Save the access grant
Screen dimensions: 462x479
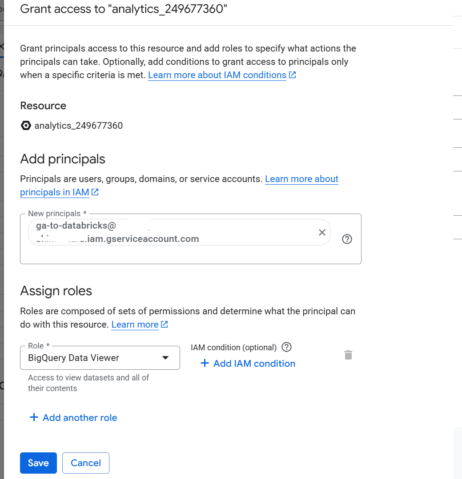(x=38, y=463)
